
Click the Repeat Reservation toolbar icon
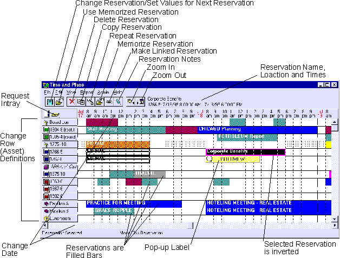point(90,101)
